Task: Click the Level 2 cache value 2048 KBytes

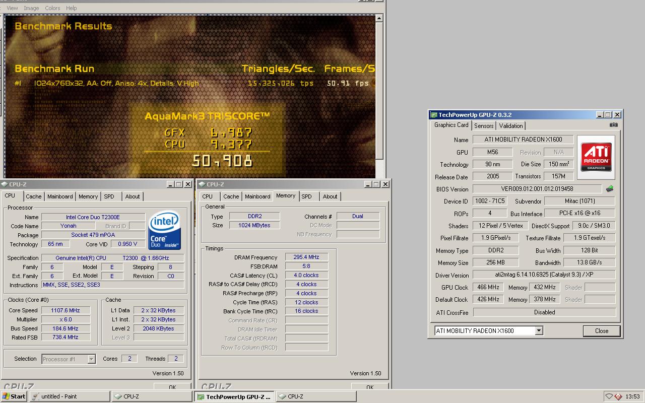Action: 158,328
